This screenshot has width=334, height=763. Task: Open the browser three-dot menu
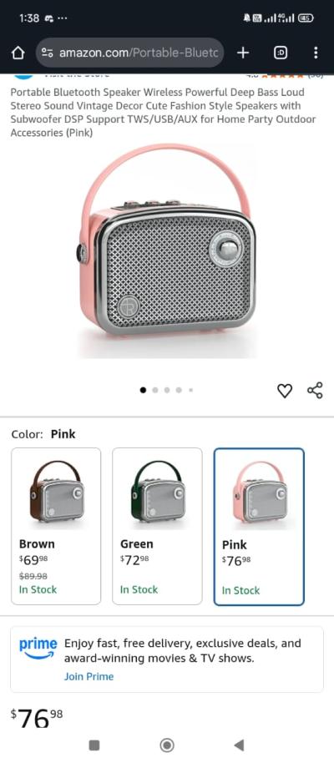[316, 53]
